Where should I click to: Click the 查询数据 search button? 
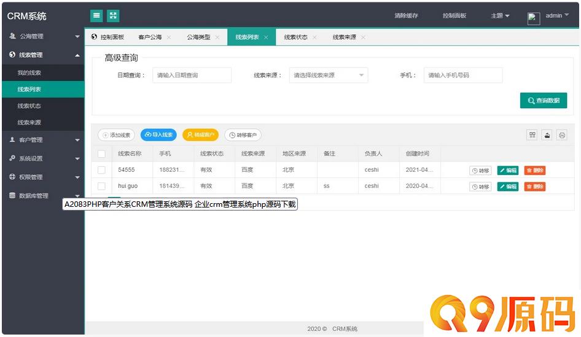click(x=543, y=100)
